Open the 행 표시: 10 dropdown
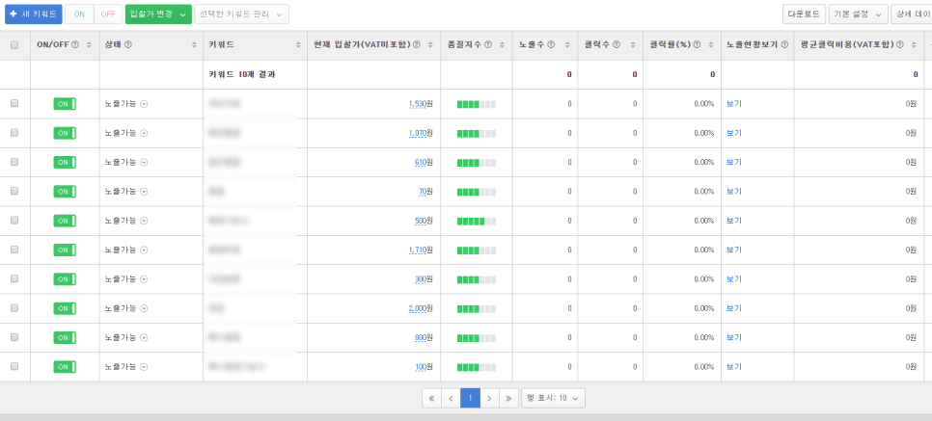932x421 pixels. pos(554,399)
